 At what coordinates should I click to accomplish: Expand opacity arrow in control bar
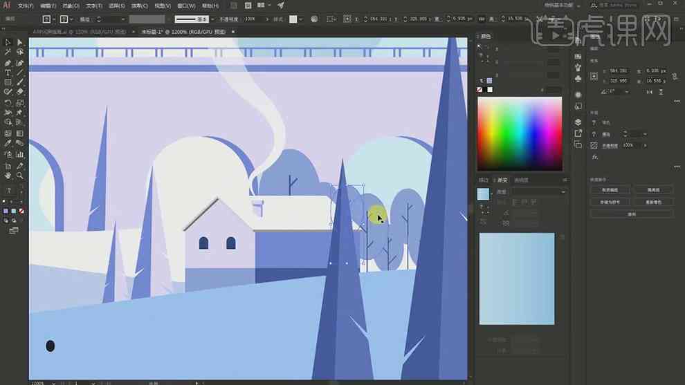(267, 19)
